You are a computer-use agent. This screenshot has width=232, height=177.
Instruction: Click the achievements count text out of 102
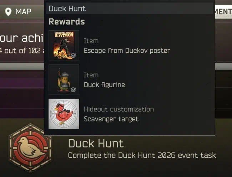coord(22,51)
